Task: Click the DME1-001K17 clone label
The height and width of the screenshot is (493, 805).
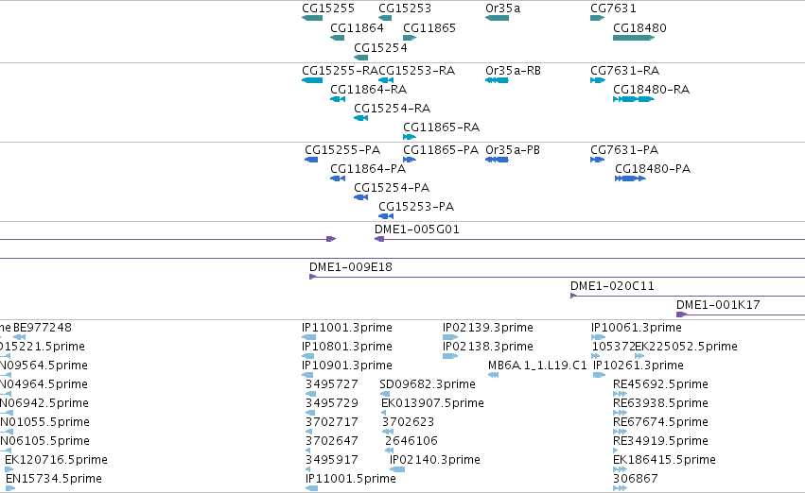Action: click(718, 305)
